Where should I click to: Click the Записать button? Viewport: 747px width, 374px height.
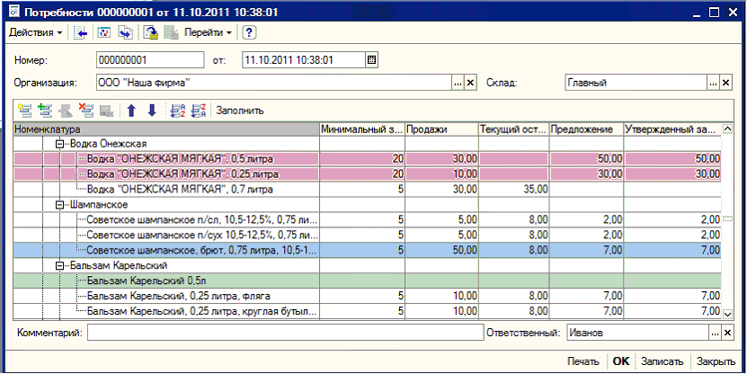[663, 361]
